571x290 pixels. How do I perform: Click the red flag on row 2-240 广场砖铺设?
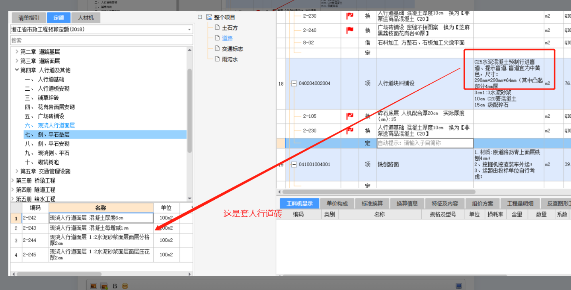click(350, 30)
